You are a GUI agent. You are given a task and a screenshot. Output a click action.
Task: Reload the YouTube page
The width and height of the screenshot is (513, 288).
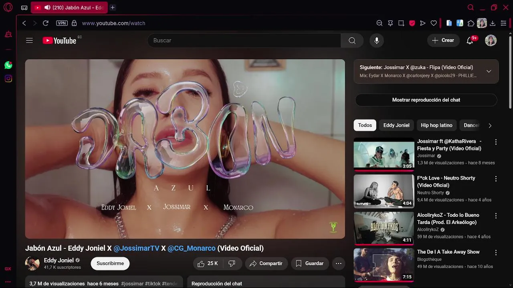(x=46, y=23)
